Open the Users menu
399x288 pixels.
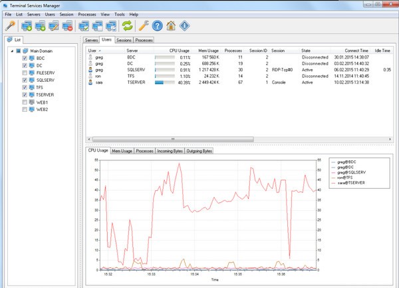(x=50, y=15)
